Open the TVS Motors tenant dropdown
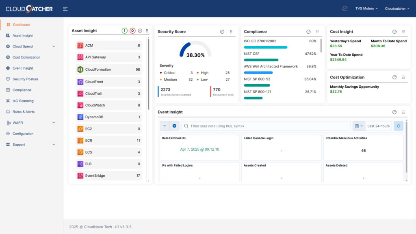Viewport: 416px width, 234px height. coord(366,8)
